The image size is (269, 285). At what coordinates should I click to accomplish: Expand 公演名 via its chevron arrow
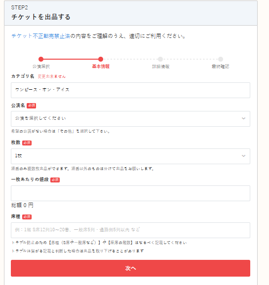(243, 118)
